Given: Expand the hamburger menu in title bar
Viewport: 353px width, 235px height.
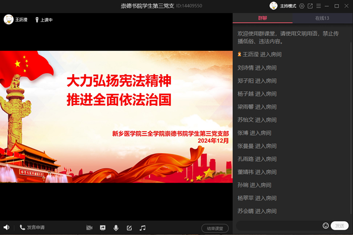Looking at the screenshot, I should (319, 6).
